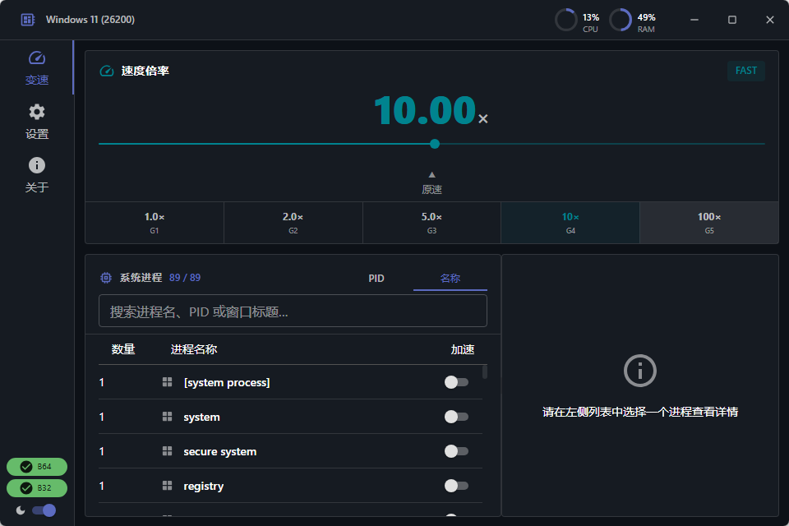This screenshot has height=526, width=789.
Task: Click the RAM usage ring indicator
Action: tap(620, 21)
